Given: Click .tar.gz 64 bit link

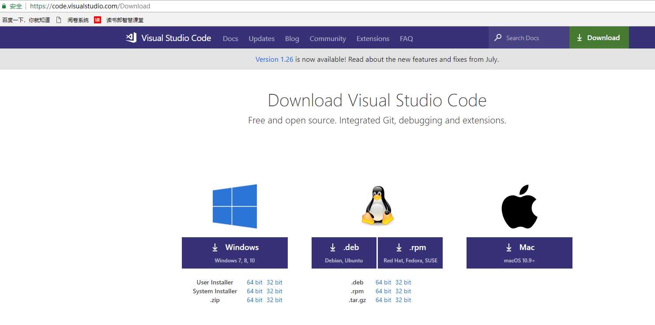Looking at the screenshot, I should coord(384,300).
